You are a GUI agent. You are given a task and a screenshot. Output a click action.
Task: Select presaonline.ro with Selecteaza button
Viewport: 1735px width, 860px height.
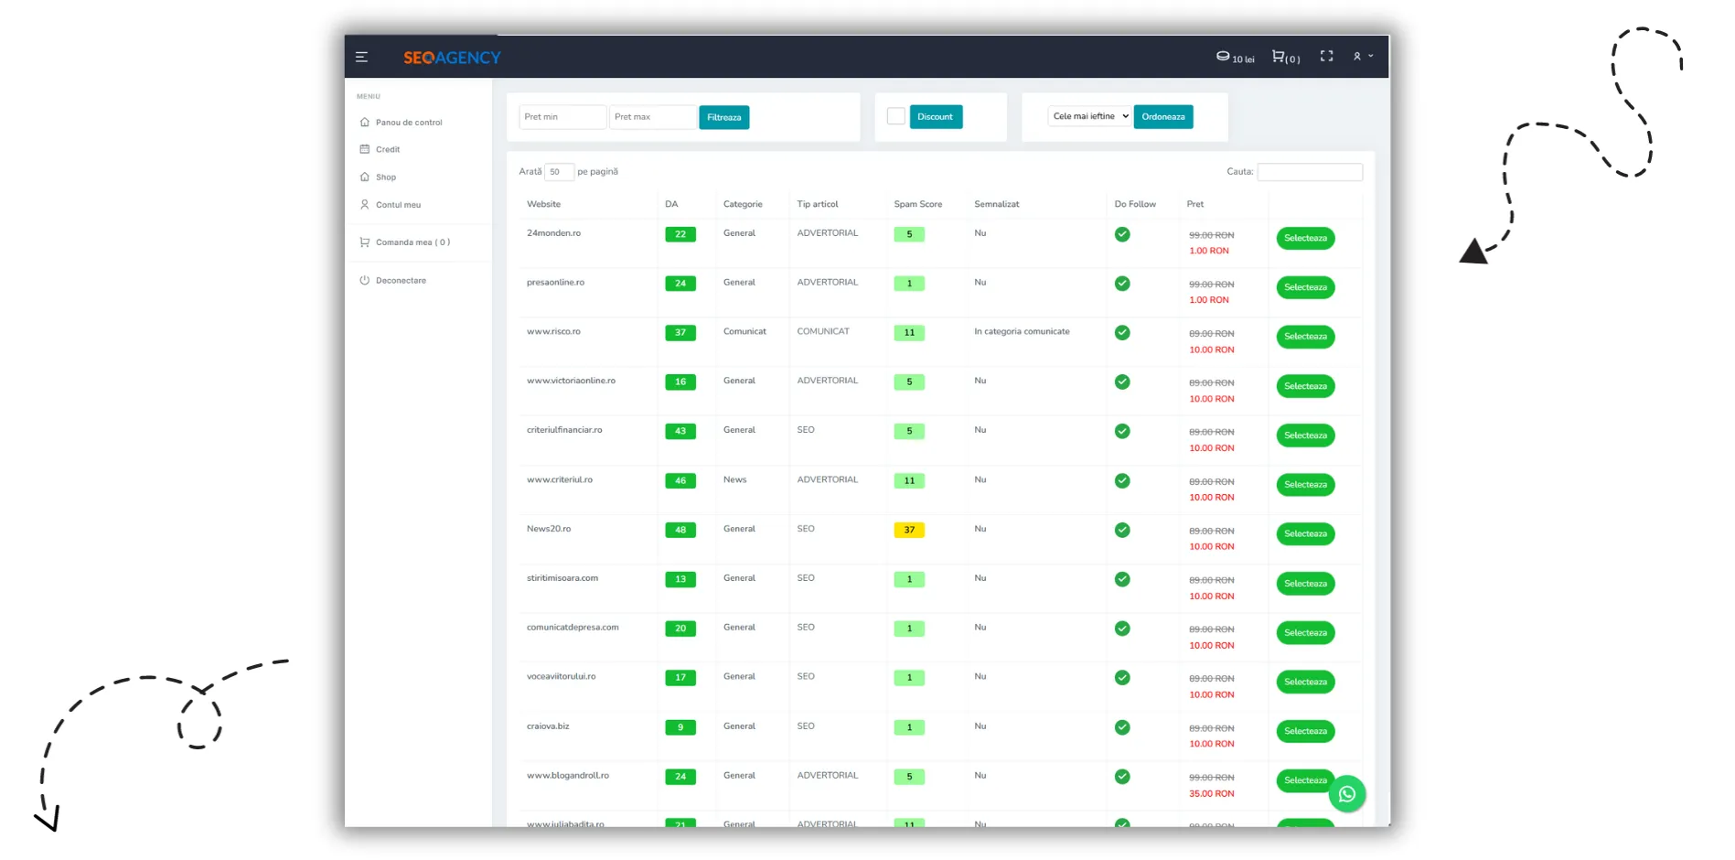pyautogui.click(x=1305, y=288)
